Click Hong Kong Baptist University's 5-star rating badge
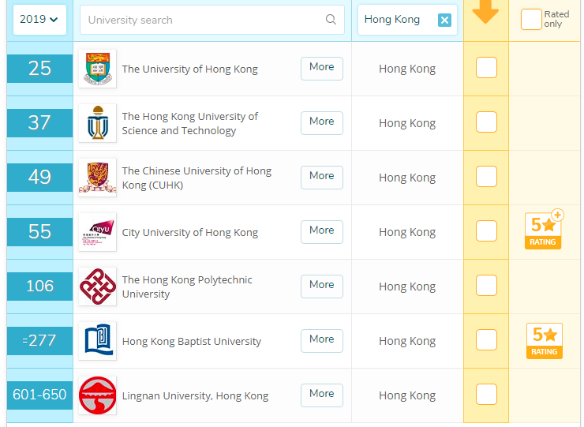Viewport: 584px width, 427px height. point(544,341)
